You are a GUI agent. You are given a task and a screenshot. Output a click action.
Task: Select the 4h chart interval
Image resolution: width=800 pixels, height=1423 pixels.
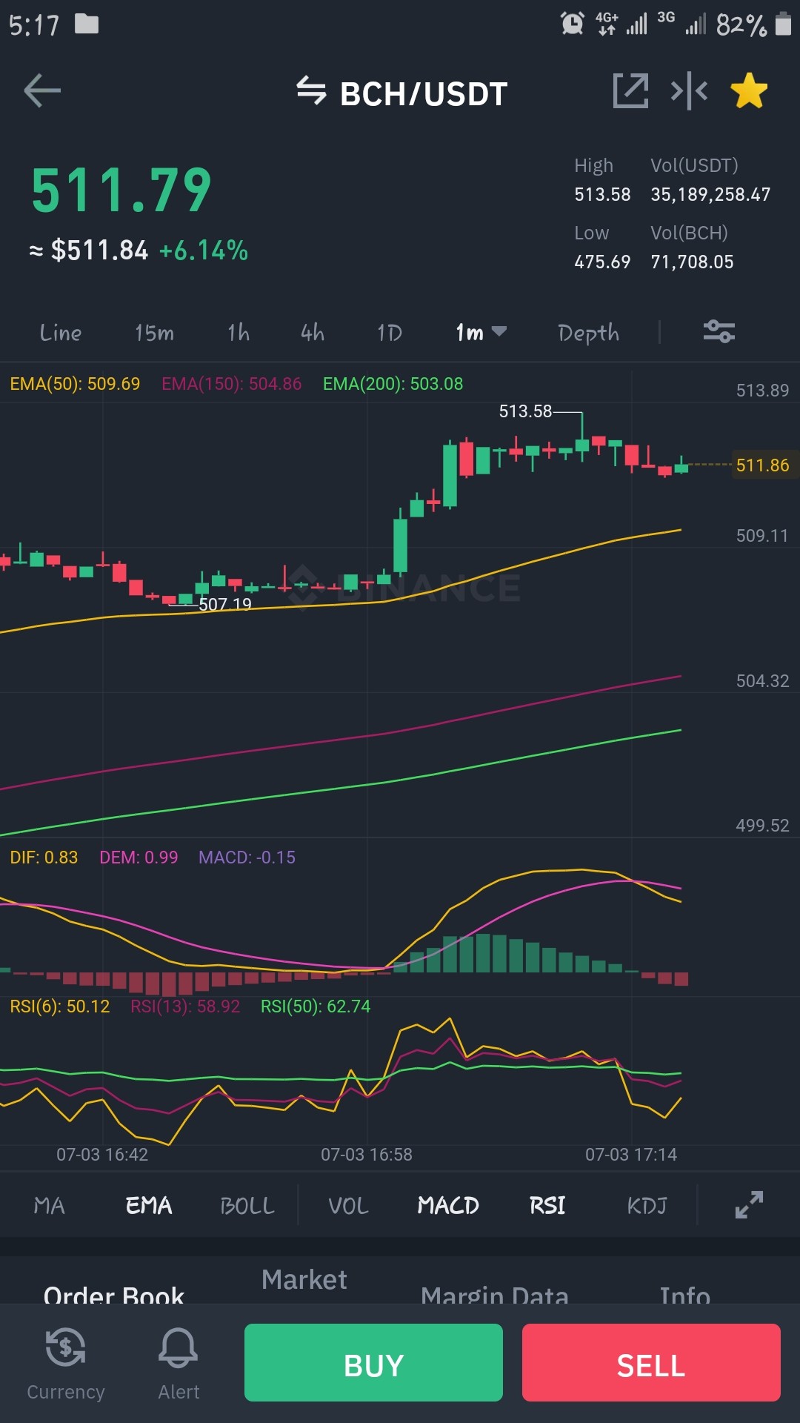tap(312, 333)
